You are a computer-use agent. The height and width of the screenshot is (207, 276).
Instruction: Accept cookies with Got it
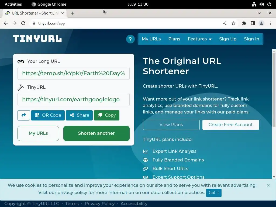[214, 192]
